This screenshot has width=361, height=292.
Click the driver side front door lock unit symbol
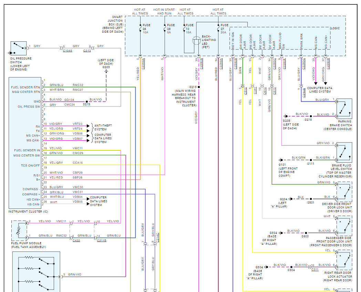click(344, 192)
